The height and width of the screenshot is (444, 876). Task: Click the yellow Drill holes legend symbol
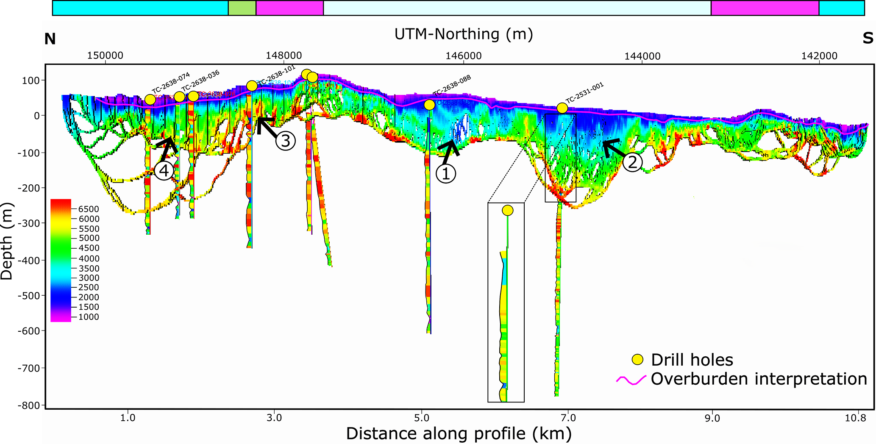pyautogui.click(x=637, y=360)
